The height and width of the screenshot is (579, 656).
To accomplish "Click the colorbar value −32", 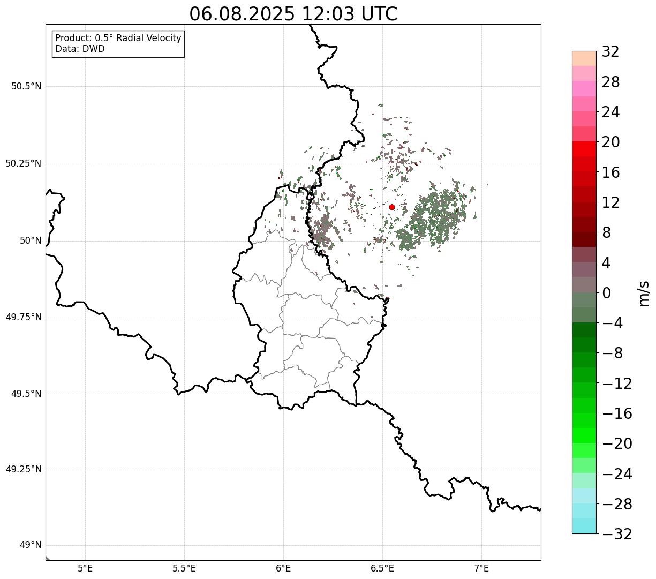I will tap(617, 534).
